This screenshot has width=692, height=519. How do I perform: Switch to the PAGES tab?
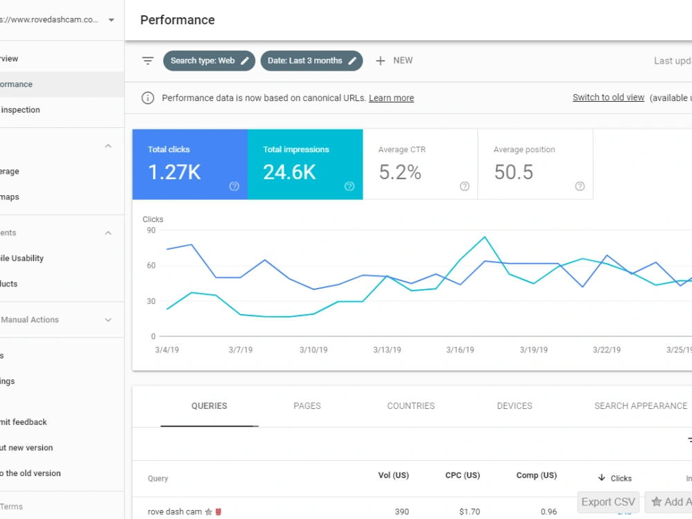(x=307, y=406)
